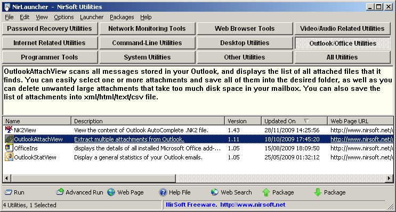
Task: Switch to Desktop Utilities group
Action: coord(245,43)
